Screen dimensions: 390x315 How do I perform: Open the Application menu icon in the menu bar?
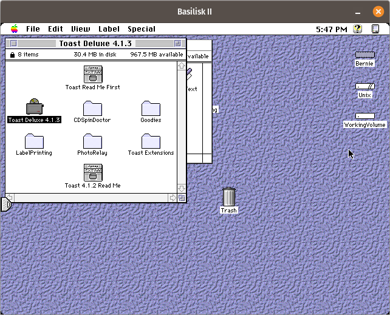375,29
